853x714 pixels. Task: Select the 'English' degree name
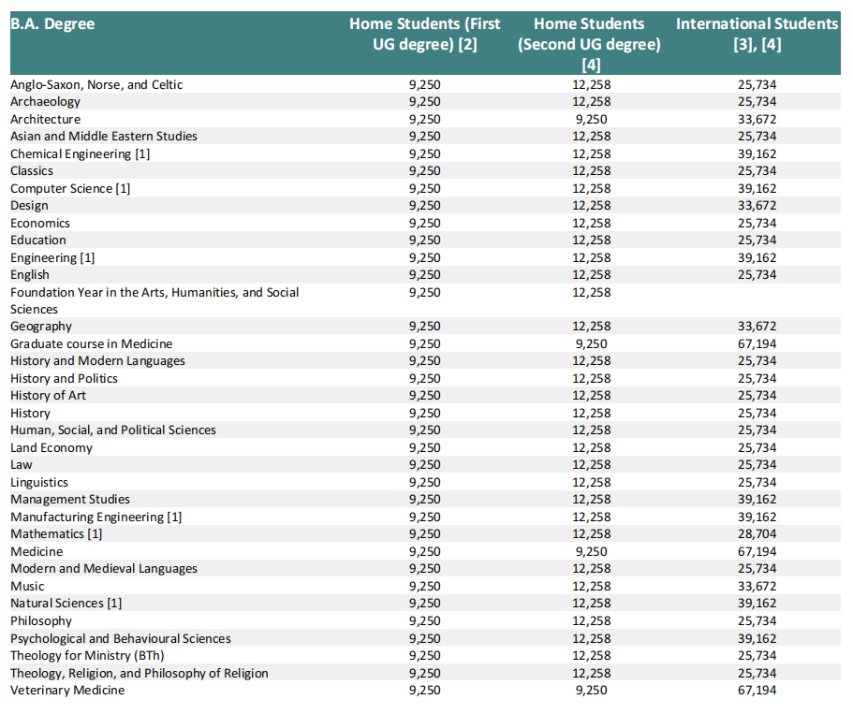(x=29, y=274)
